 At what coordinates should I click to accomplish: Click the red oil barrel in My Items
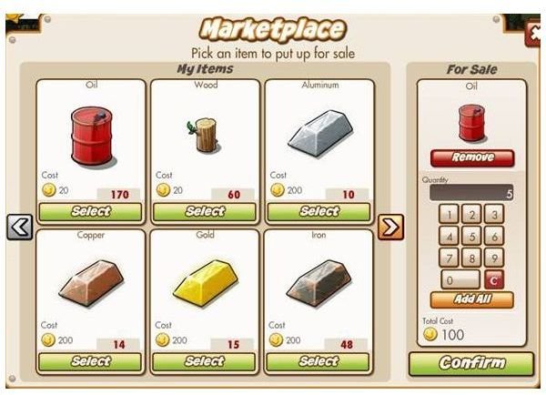point(92,137)
